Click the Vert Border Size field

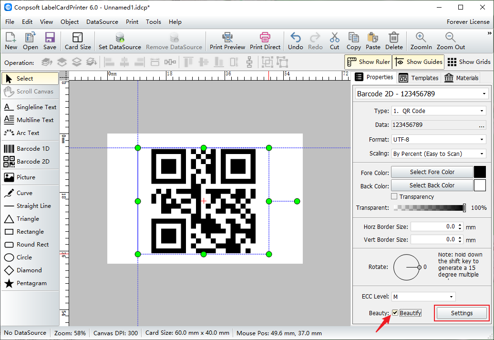pyautogui.click(x=437, y=239)
